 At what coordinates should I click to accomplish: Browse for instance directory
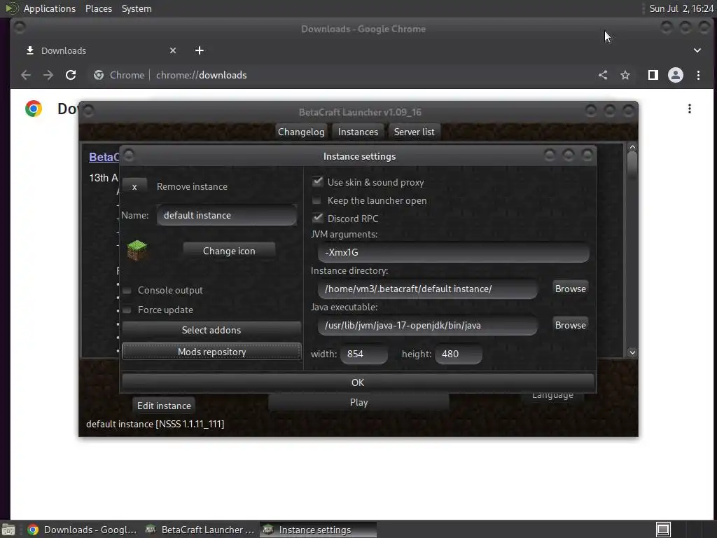570,289
